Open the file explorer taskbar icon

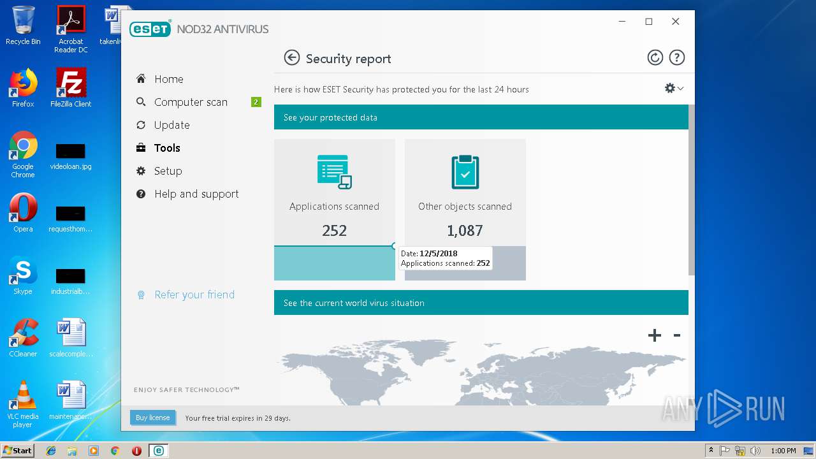[x=72, y=451]
